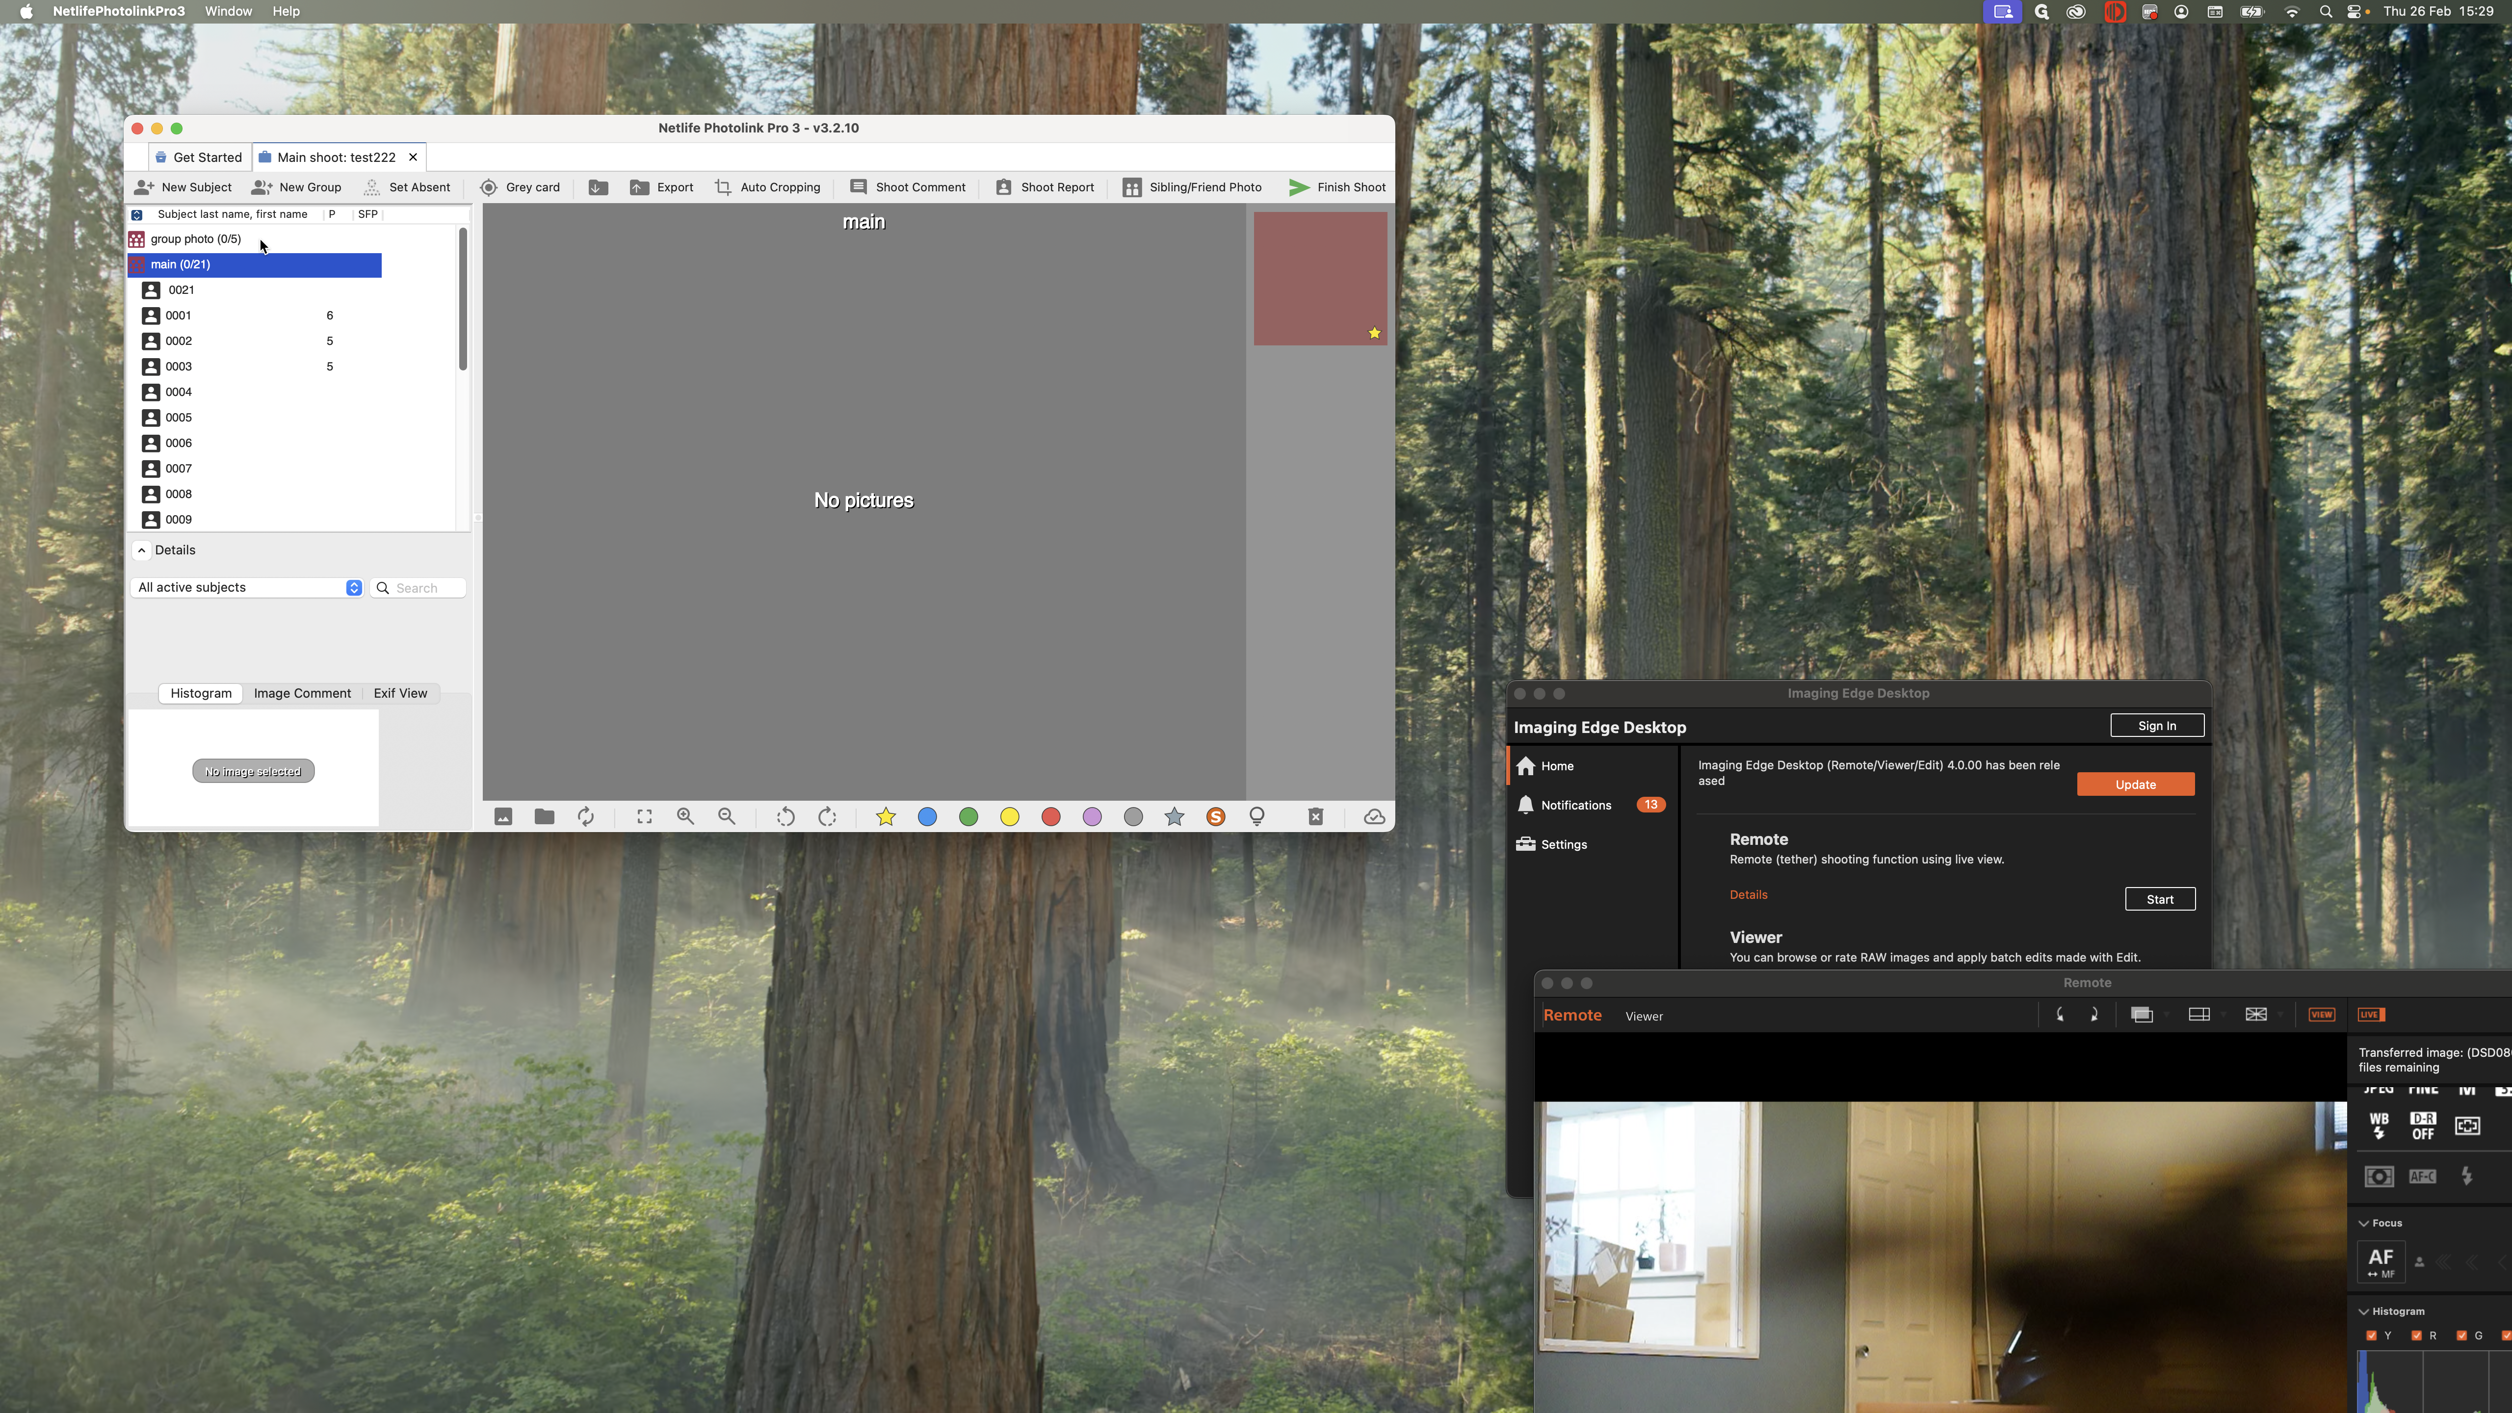Click the orange Update button
The height and width of the screenshot is (1413, 2512).
pyautogui.click(x=2135, y=785)
